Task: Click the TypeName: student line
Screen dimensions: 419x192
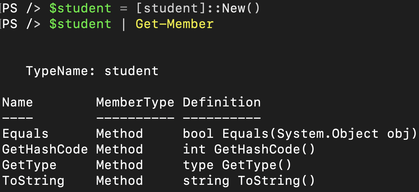Action: [x=92, y=71]
